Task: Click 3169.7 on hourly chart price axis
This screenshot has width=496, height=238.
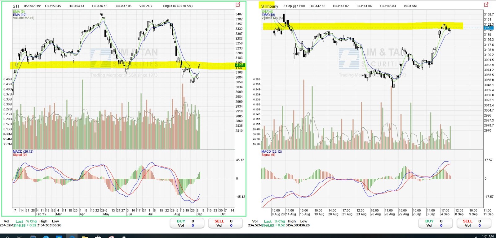Action: pos(489,15)
